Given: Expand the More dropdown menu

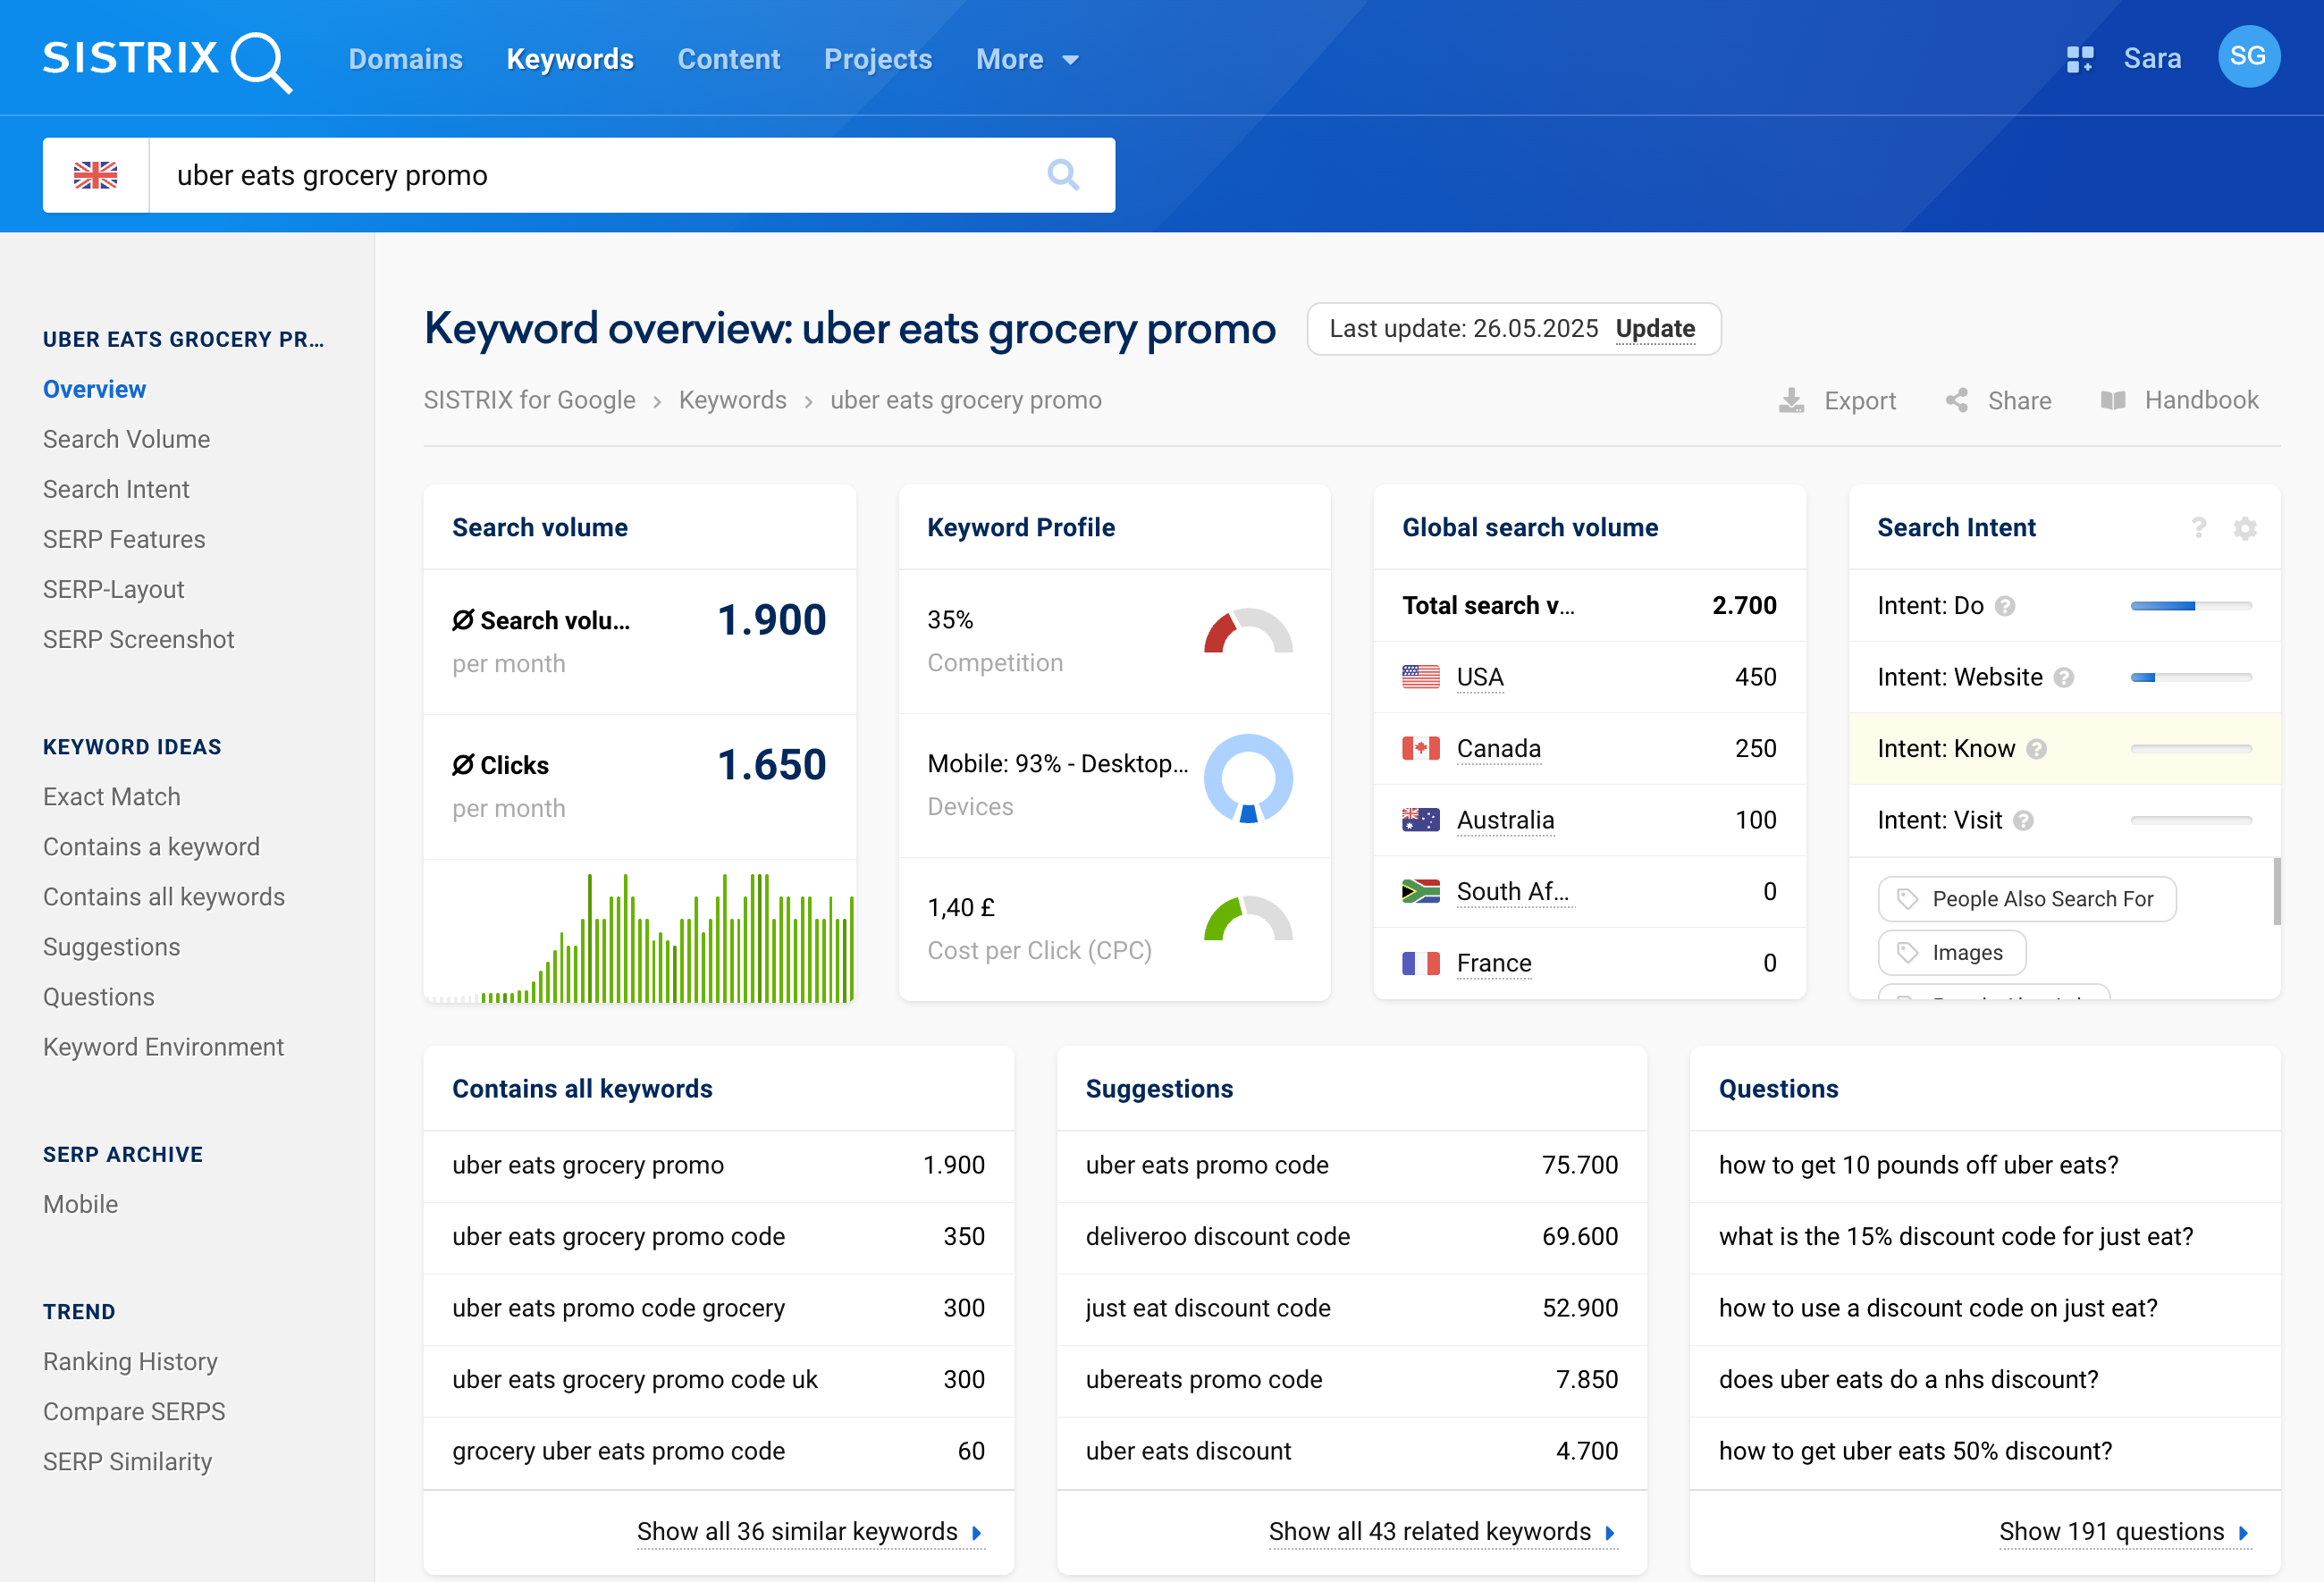Looking at the screenshot, I should (1027, 60).
